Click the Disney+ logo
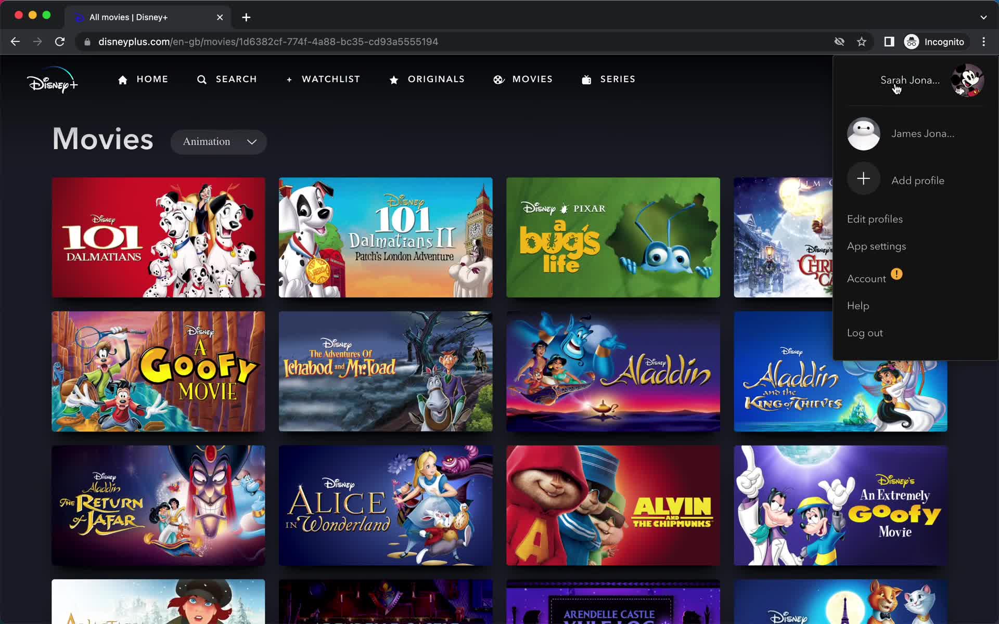The height and width of the screenshot is (624, 999). (52, 80)
